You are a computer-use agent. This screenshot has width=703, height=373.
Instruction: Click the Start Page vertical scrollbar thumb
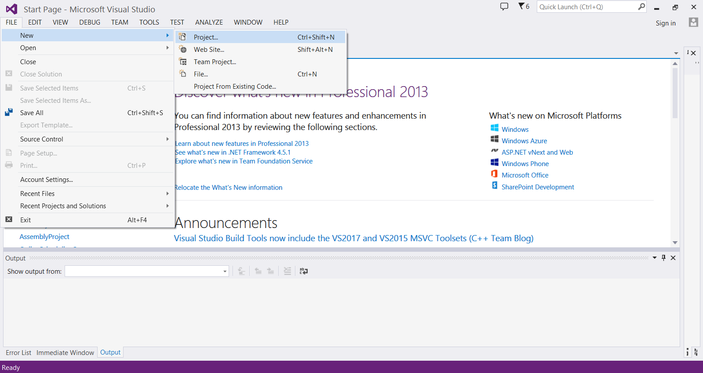click(x=675, y=93)
